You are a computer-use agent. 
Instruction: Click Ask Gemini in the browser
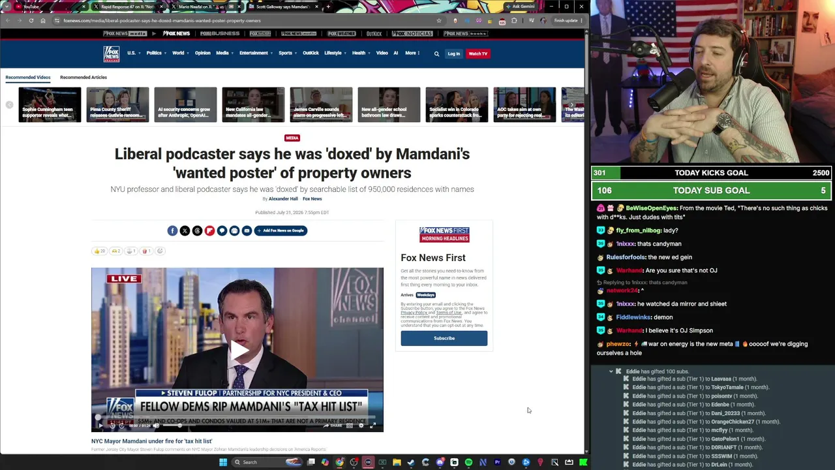point(520,7)
